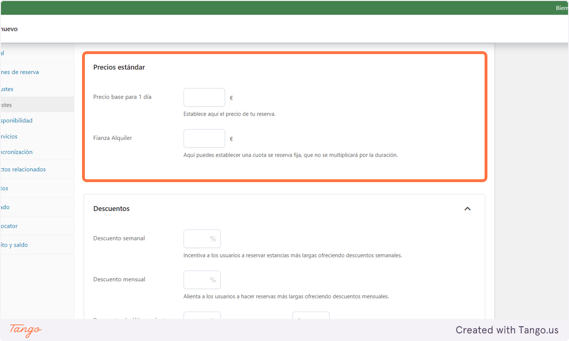The width and height of the screenshot is (569, 341).
Task: Click 'Establece aquí el precio de tu reserva.' text
Action: pyautogui.click(x=229, y=114)
